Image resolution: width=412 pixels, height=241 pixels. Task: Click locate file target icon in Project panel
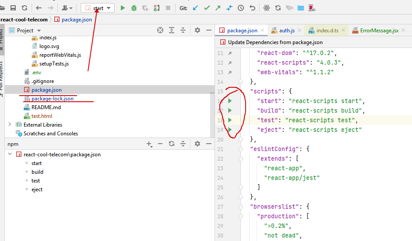point(160,30)
